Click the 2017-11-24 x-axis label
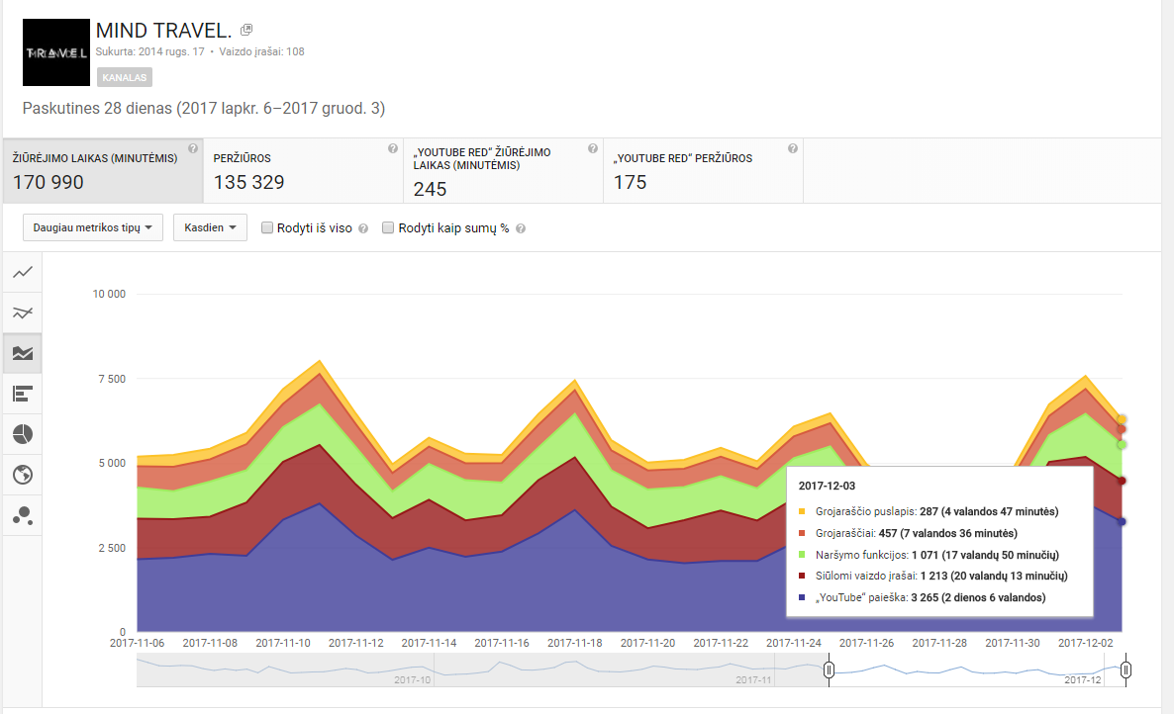 pyautogui.click(x=794, y=643)
